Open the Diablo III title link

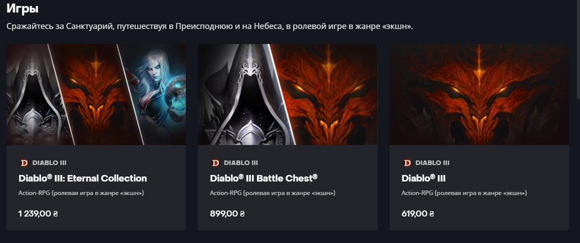coord(424,178)
